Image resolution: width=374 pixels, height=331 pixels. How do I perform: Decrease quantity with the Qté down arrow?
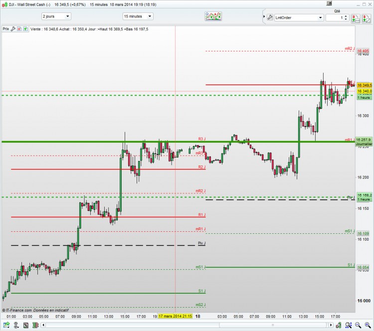pos(346,19)
